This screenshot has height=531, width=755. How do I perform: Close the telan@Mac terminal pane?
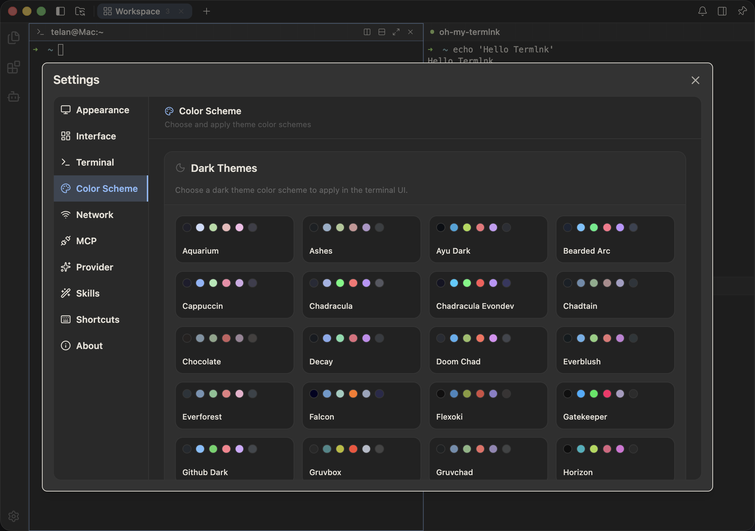tap(410, 32)
